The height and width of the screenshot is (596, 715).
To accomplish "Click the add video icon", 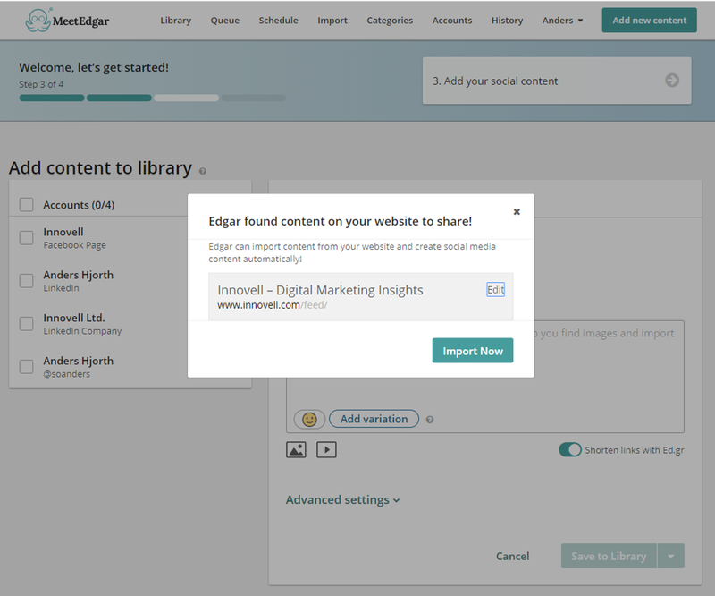I will click(x=326, y=450).
